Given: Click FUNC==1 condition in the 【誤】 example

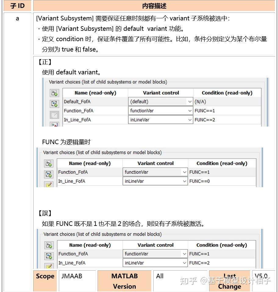Looking at the screenshot, I should [222, 254].
